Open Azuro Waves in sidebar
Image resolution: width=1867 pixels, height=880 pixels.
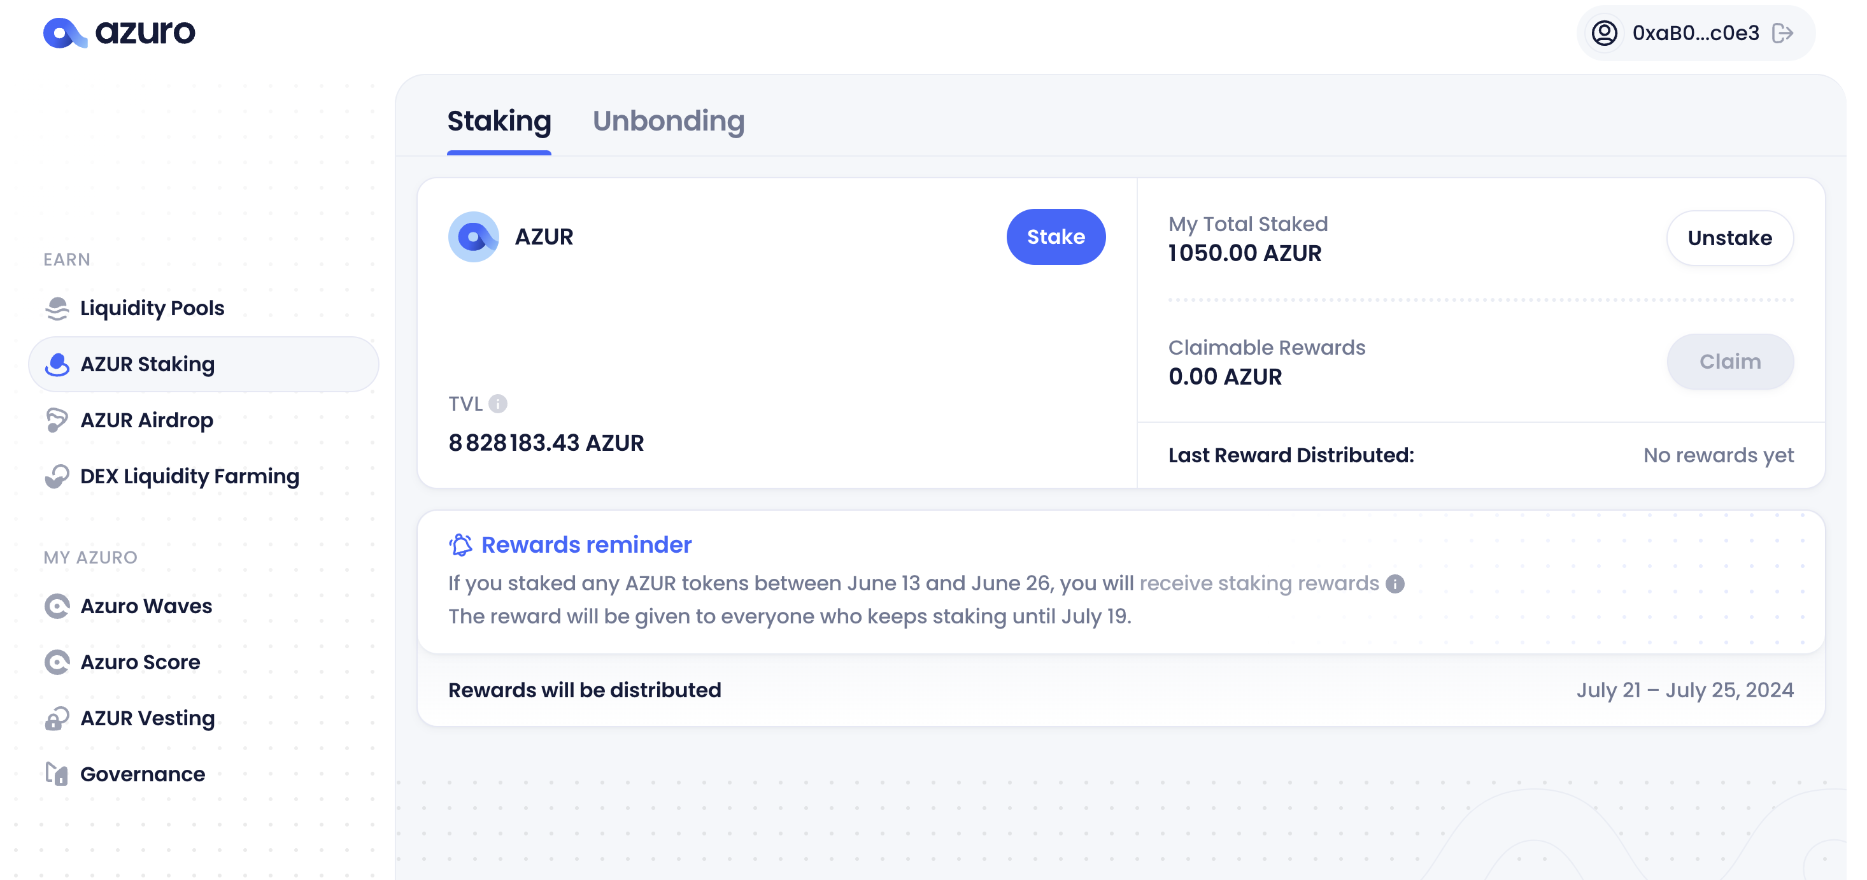[146, 606]
